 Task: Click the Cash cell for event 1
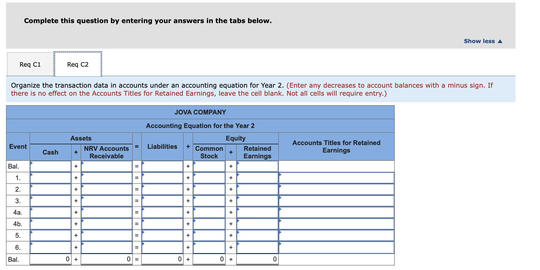pyautogui.click(x=51, y=178)
